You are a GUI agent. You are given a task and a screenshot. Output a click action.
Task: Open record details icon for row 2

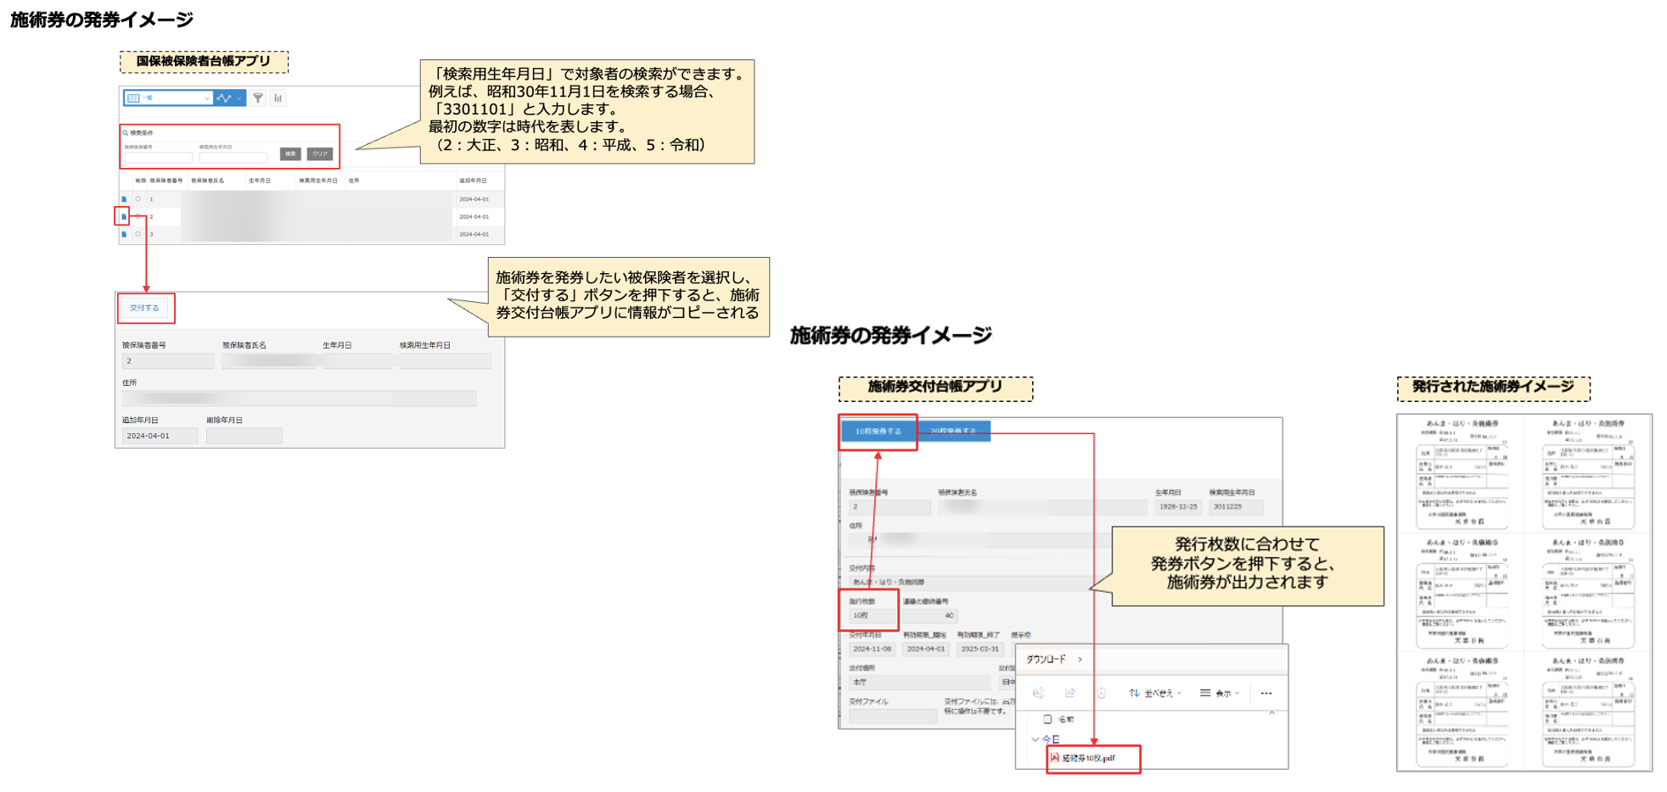123,217
